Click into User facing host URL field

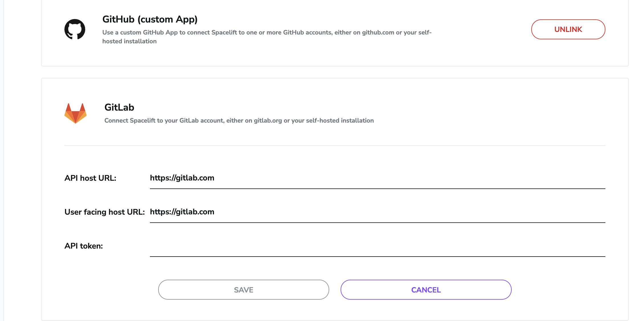coord(377,212)
